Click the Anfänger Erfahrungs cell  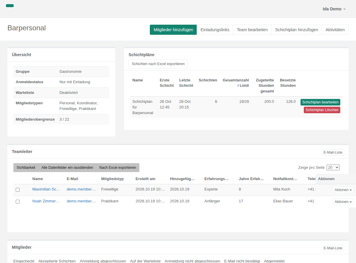click(212, 201)
